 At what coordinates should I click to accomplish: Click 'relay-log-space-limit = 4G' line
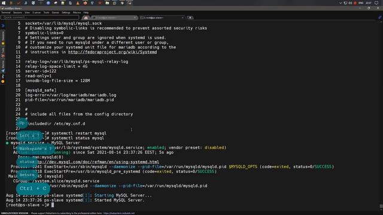56,66
